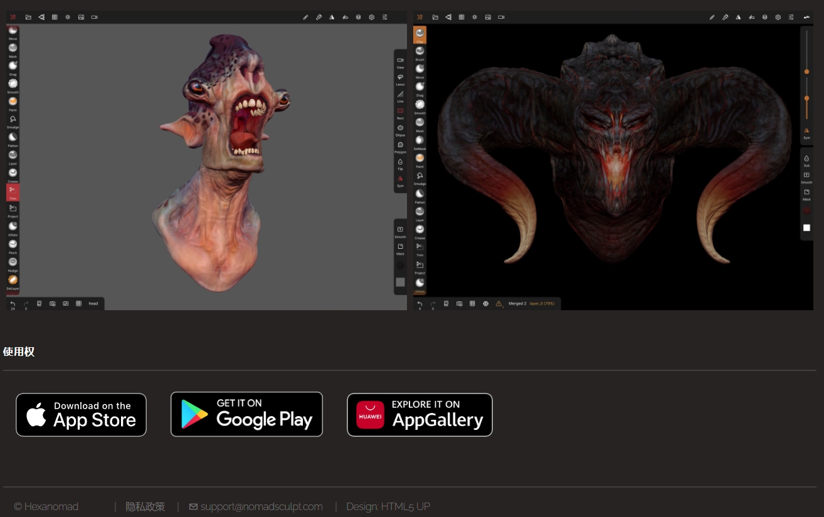
Task: Enable Rect selection mode
Action: click(x=400, y=110)
